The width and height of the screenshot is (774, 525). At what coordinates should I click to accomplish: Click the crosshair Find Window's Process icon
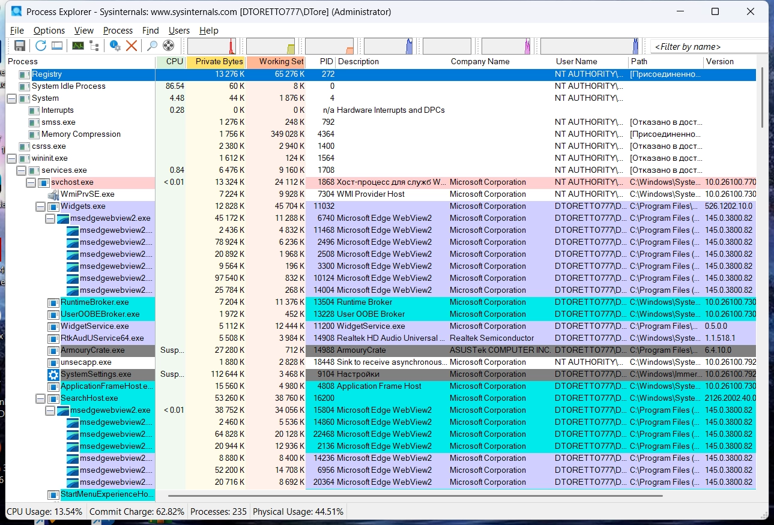169,46
